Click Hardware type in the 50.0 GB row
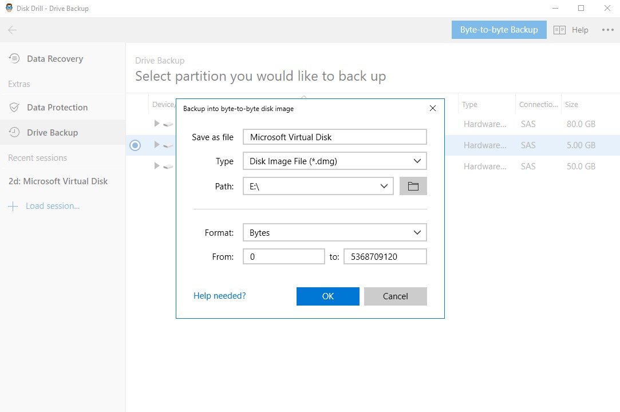620x412 pixels. [x=485, y=167]
